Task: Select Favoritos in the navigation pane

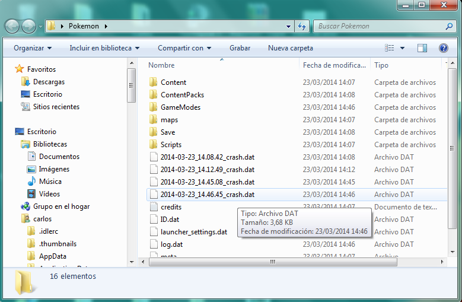Action: click(x=42, y=69)
